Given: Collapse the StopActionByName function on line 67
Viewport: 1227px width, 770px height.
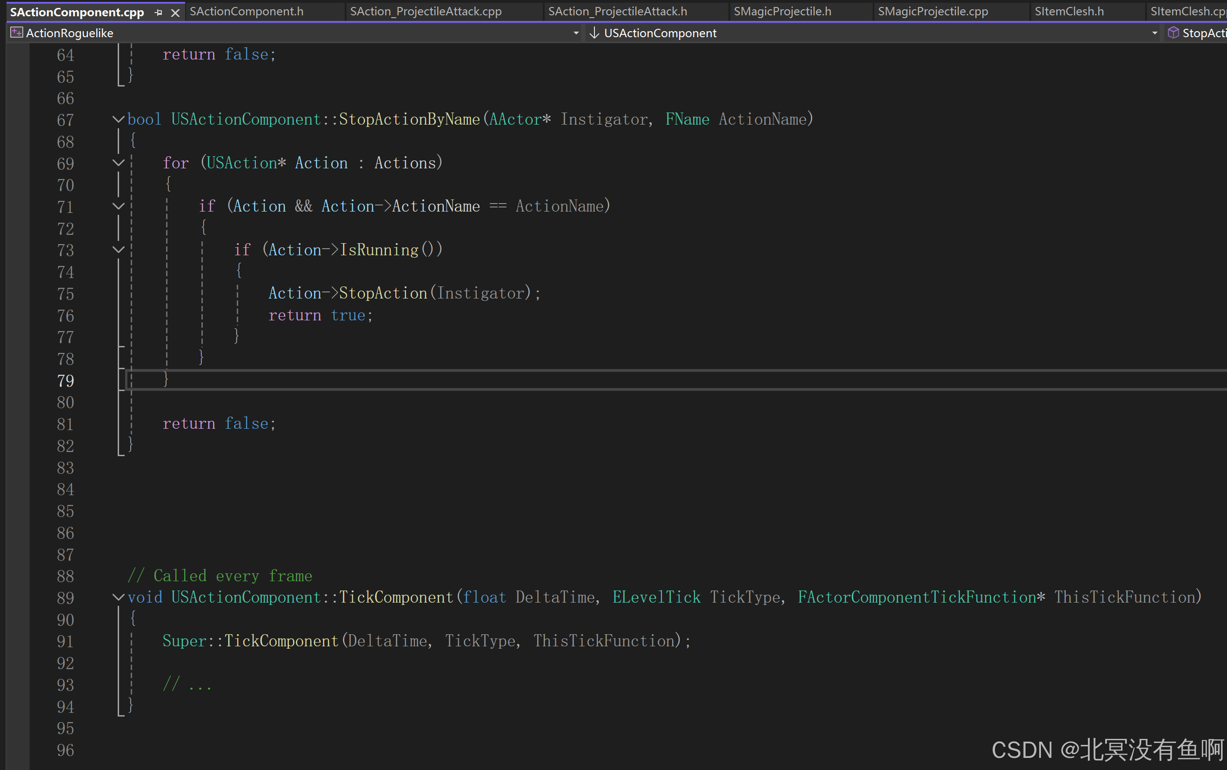Looking at the screenshot, I should (x=118, y=119).
